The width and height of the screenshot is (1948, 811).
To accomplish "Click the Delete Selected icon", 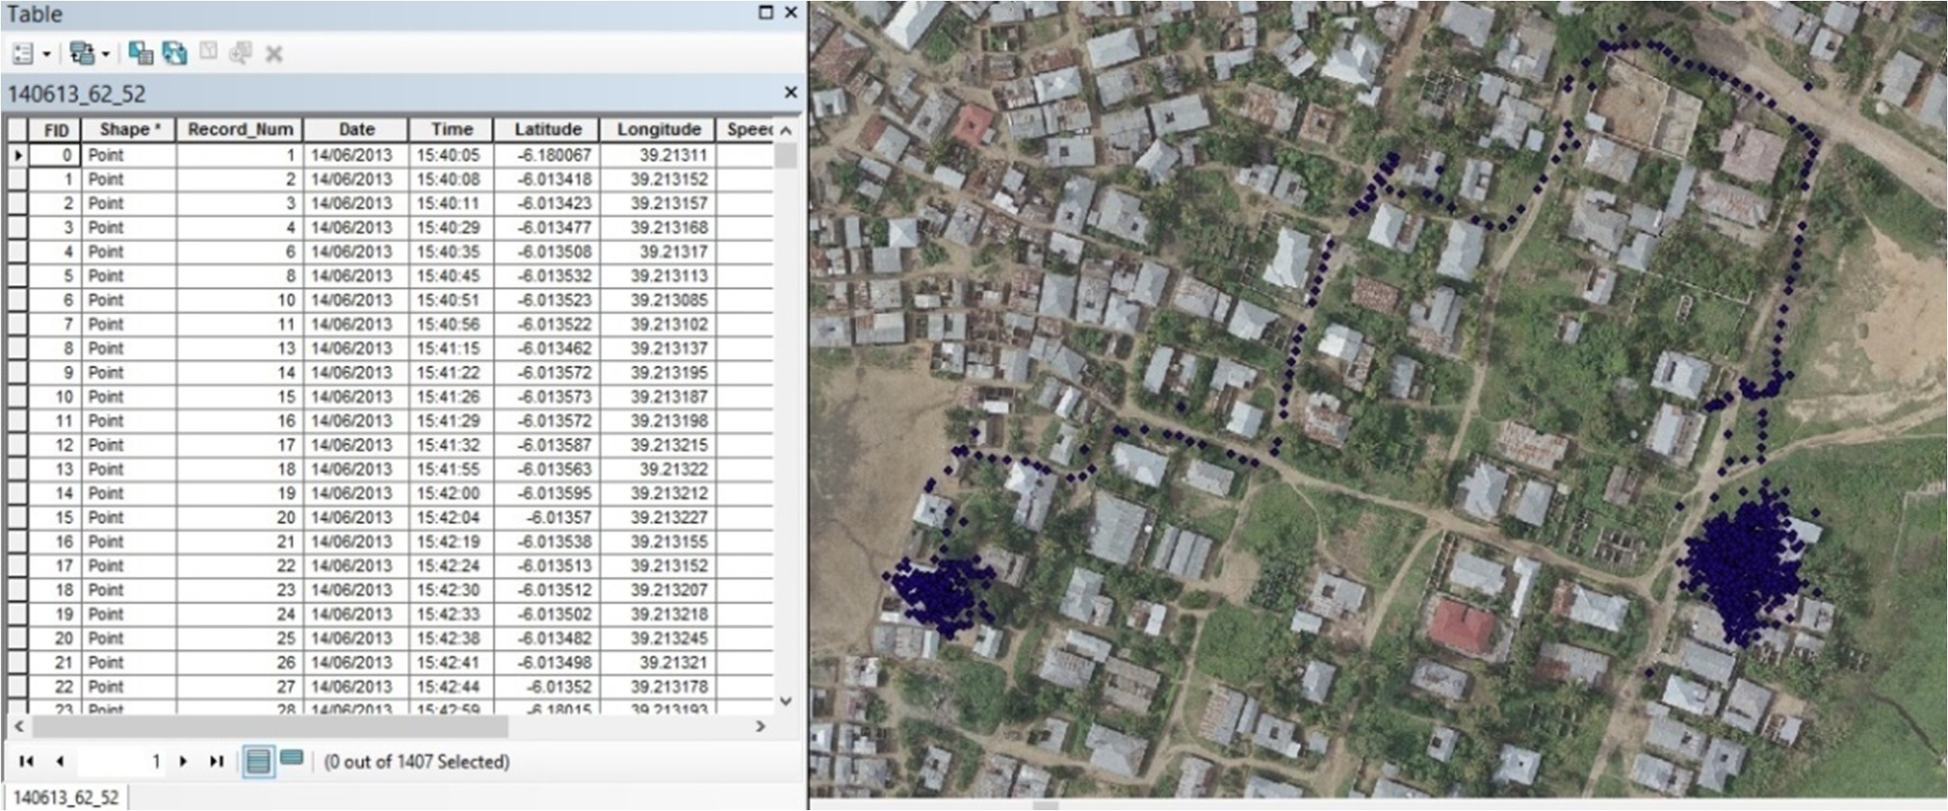I will click(274, 54).
